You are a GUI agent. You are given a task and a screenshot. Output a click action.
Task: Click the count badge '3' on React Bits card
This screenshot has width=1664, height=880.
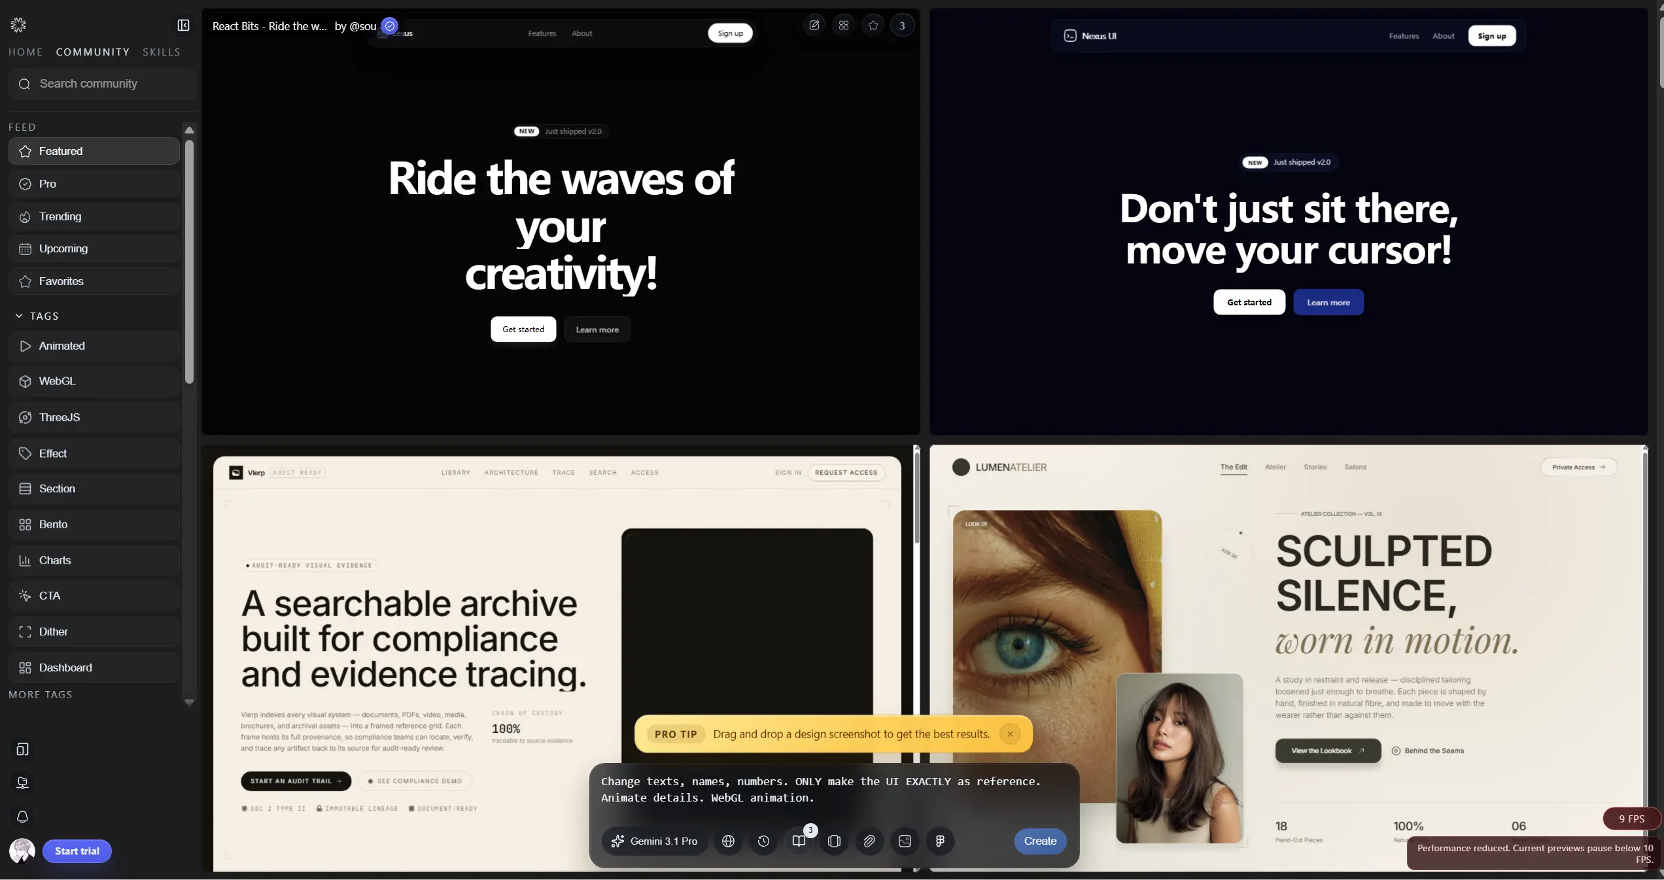902,25
